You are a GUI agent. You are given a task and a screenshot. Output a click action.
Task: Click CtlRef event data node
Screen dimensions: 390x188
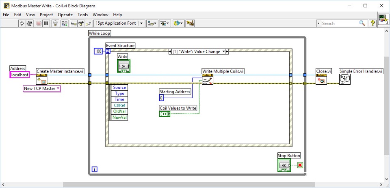(119, 105)
